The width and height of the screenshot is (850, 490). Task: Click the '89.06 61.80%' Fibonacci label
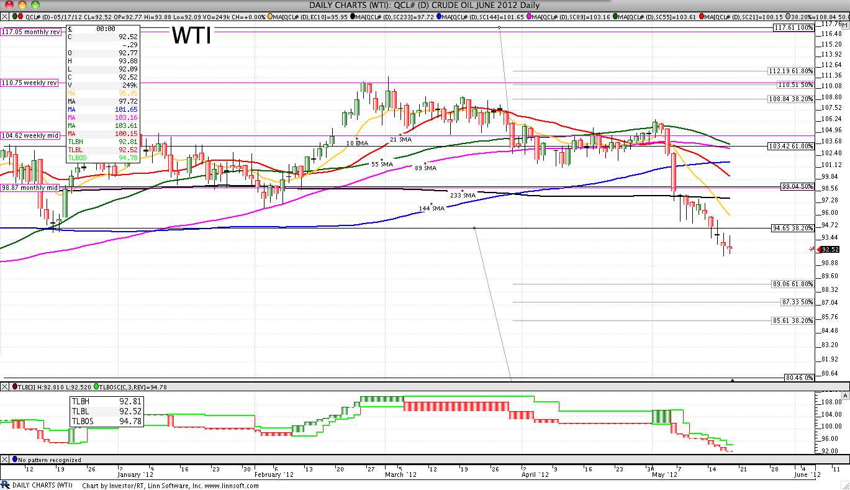tap(793, 284)
